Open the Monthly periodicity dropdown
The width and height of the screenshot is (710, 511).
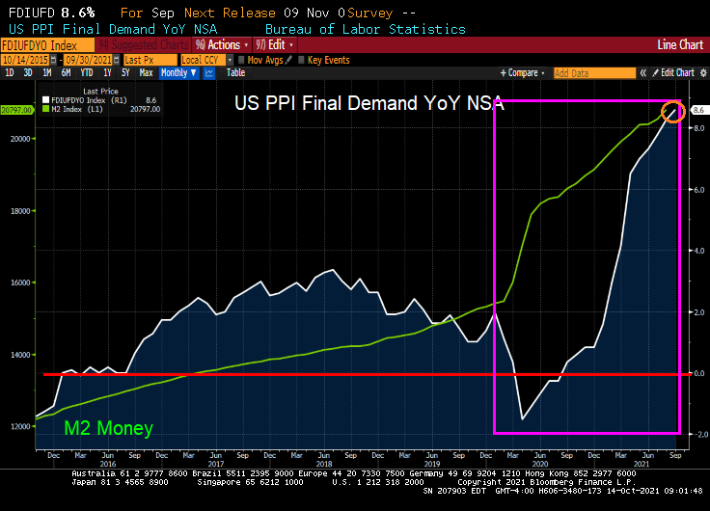177,72
